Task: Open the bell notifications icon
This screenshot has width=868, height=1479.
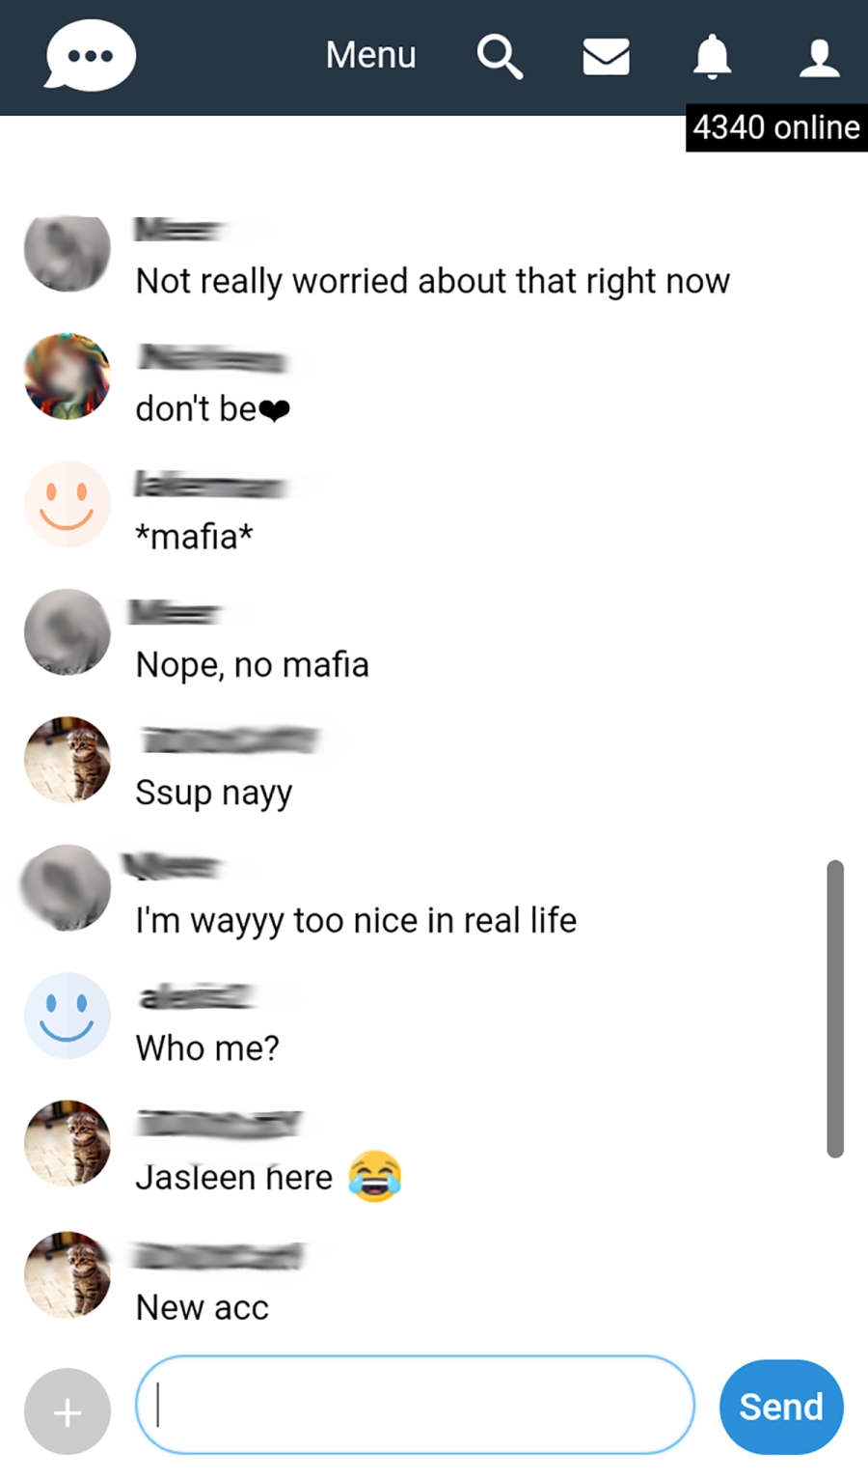Action: (x=713, y=56)
